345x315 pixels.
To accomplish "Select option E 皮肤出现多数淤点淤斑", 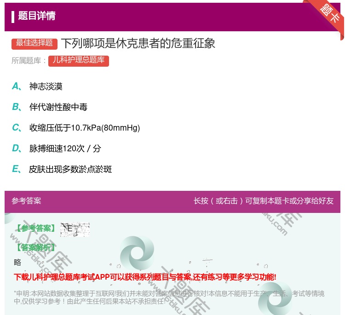I will tap(70, 169).
